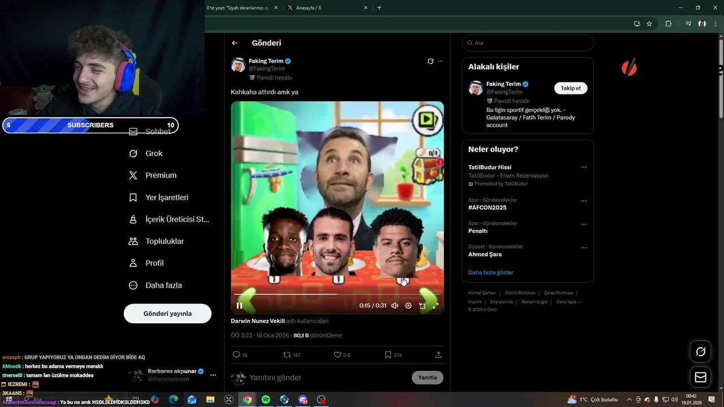Focus the Yanıtını gönder reply field

328,378
